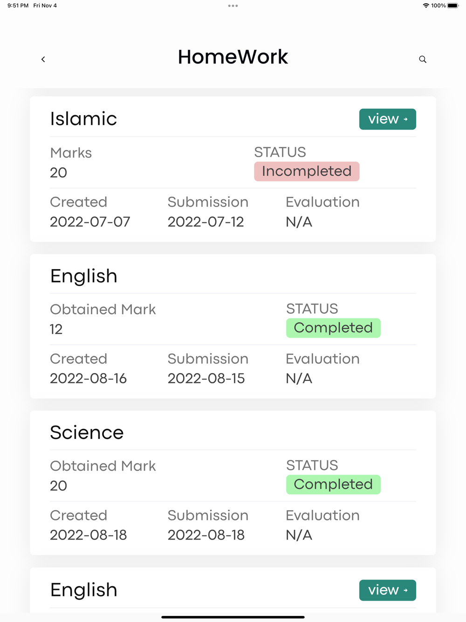Tap the Incompleted status badge
Screen dimensions: 466x622
point(307,171)
